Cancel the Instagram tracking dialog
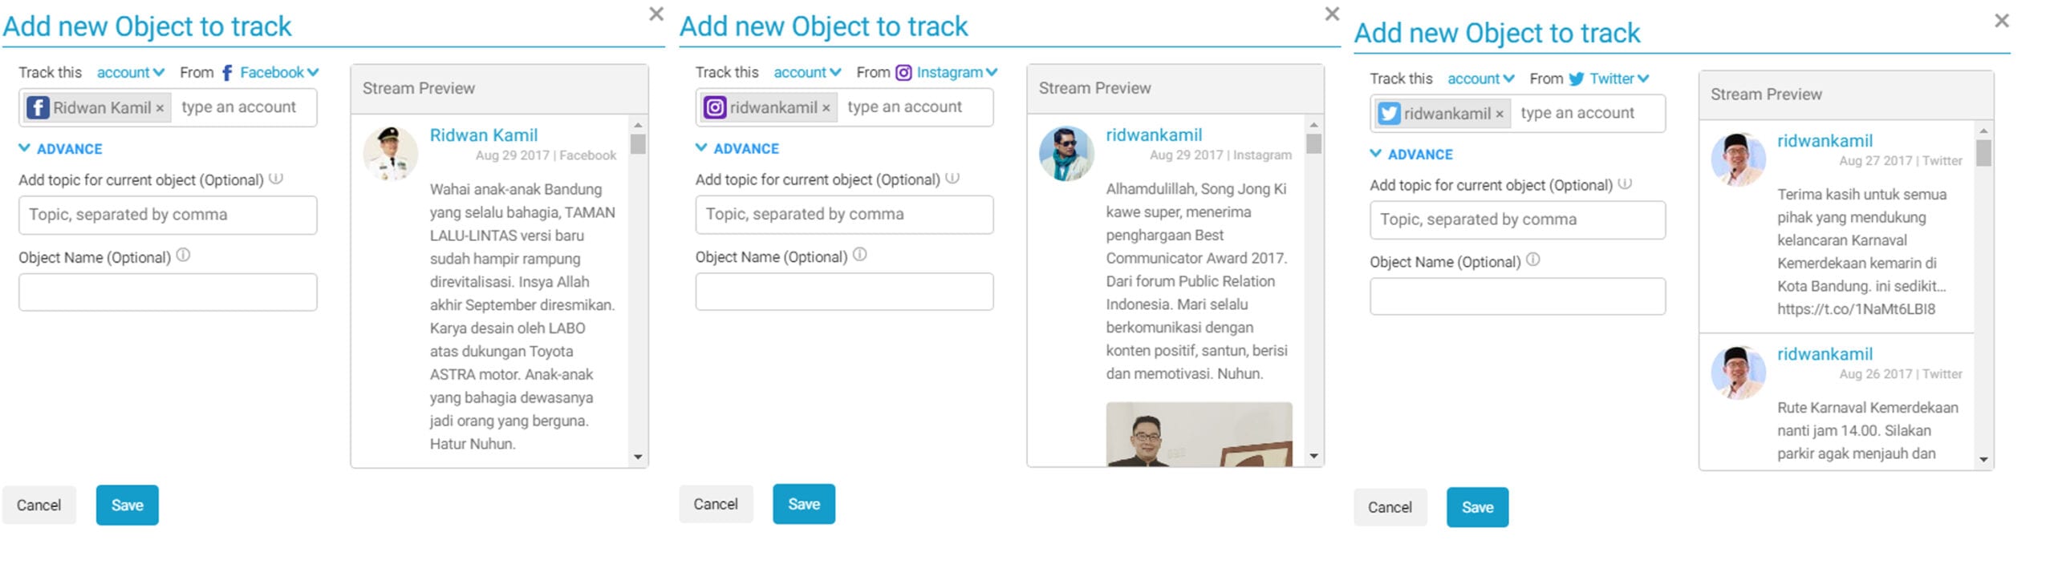Screen dimensions: 2054x576 tap(716, 504)
